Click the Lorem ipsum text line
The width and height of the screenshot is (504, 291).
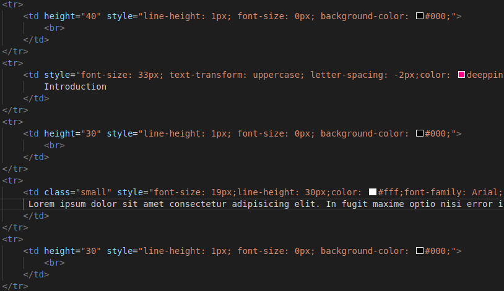pos(266,204)
